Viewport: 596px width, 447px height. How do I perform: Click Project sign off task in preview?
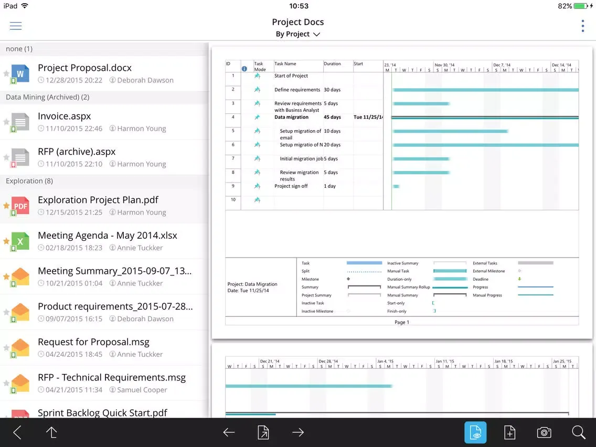point(291,186)
